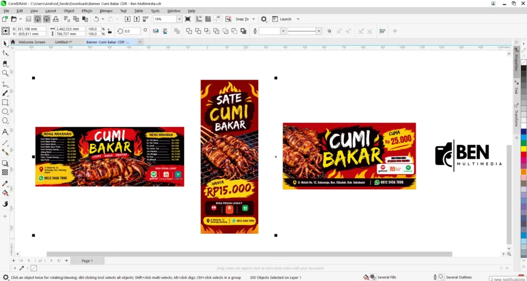The width and height of the screenshot is (527, 281).
Task: Click the X position input field
Action: pyautogui.click(x=31, y=29)
